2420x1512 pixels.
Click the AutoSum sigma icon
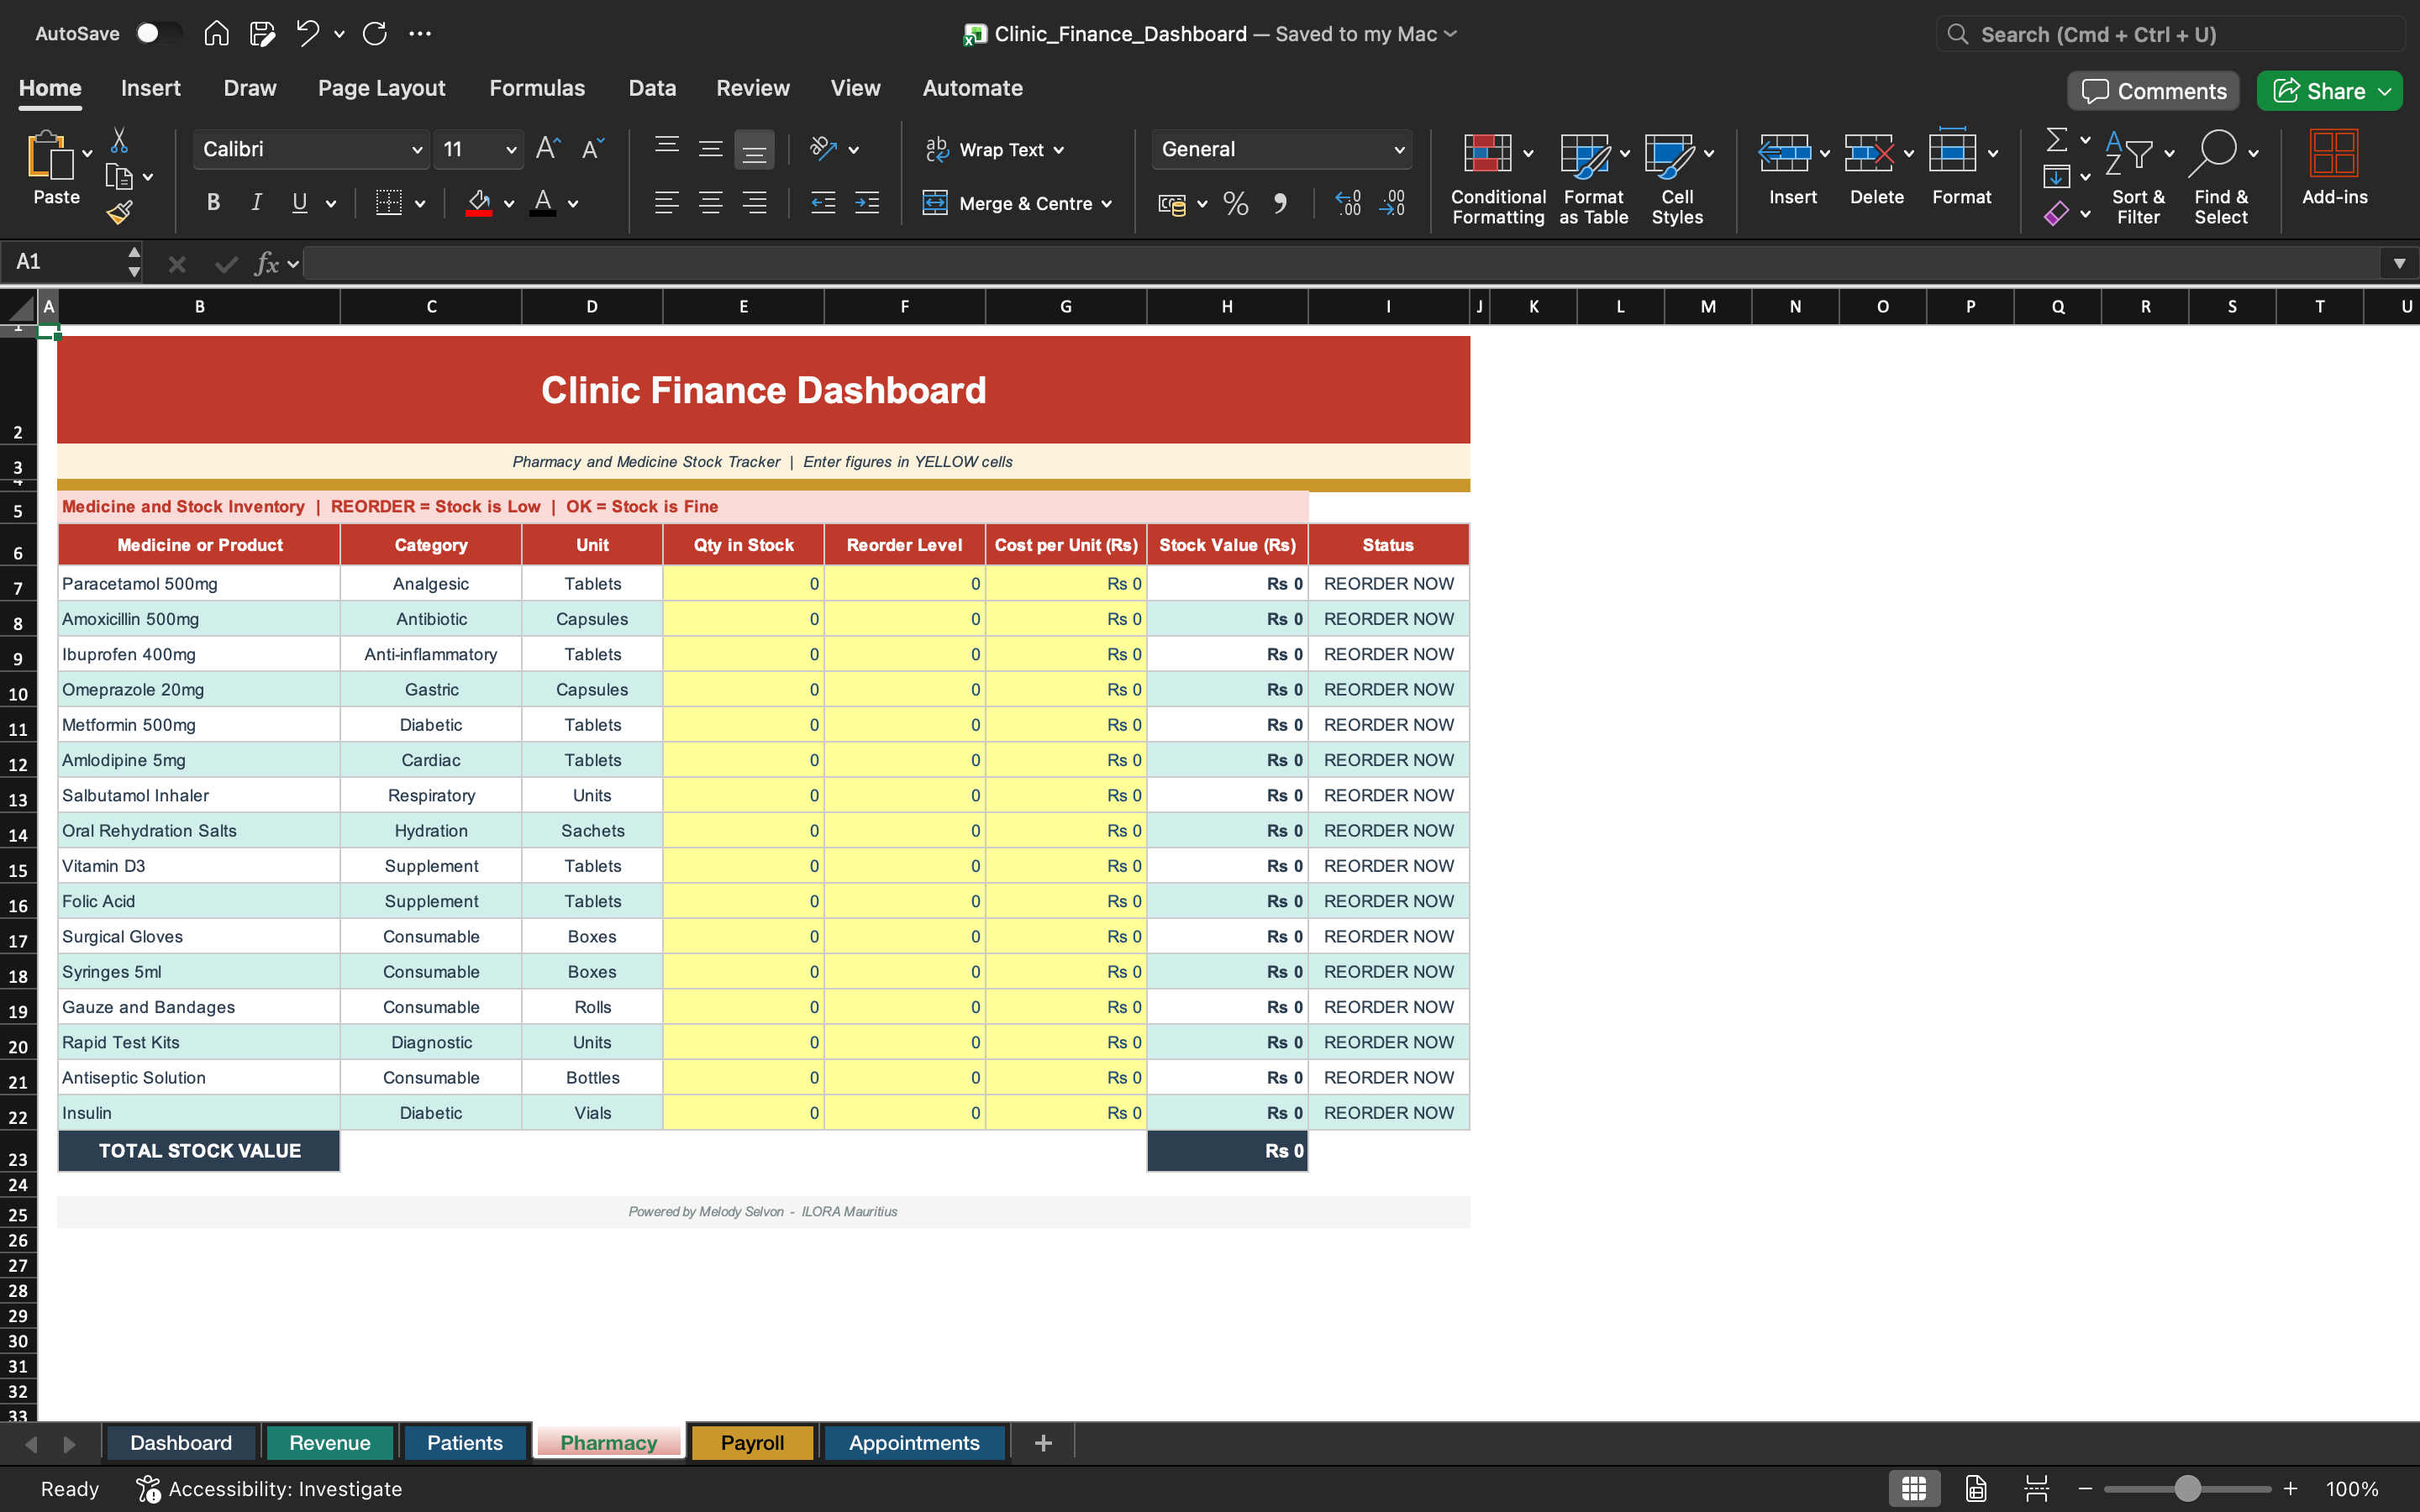click(x=2056, y=139)
